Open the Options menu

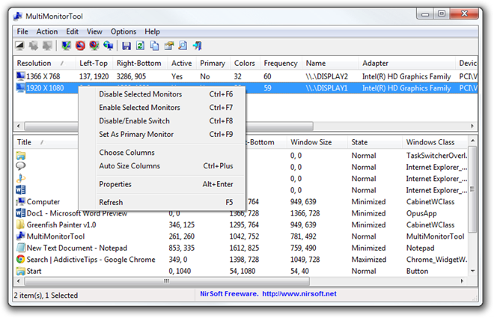pyautogui.click(x=124, y=31)
